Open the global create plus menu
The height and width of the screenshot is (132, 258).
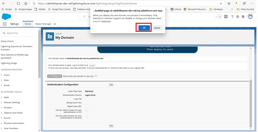[226, 17]
